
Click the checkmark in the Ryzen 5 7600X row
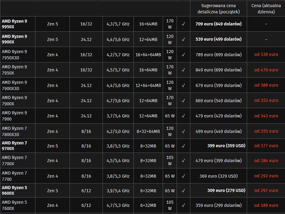coord(183,205)
